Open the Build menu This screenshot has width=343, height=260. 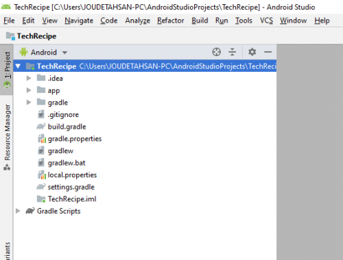[x=200, y=21]
